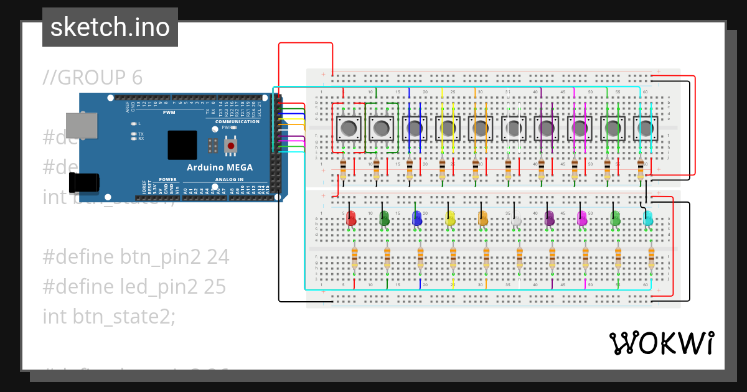The image size is (747, 392).
Task: Click the white LED component
Action: (x=515, y=219)
